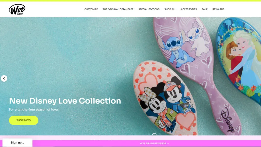View the Sale page
Viewport: 261px width, 147px height.
[205, 9]
